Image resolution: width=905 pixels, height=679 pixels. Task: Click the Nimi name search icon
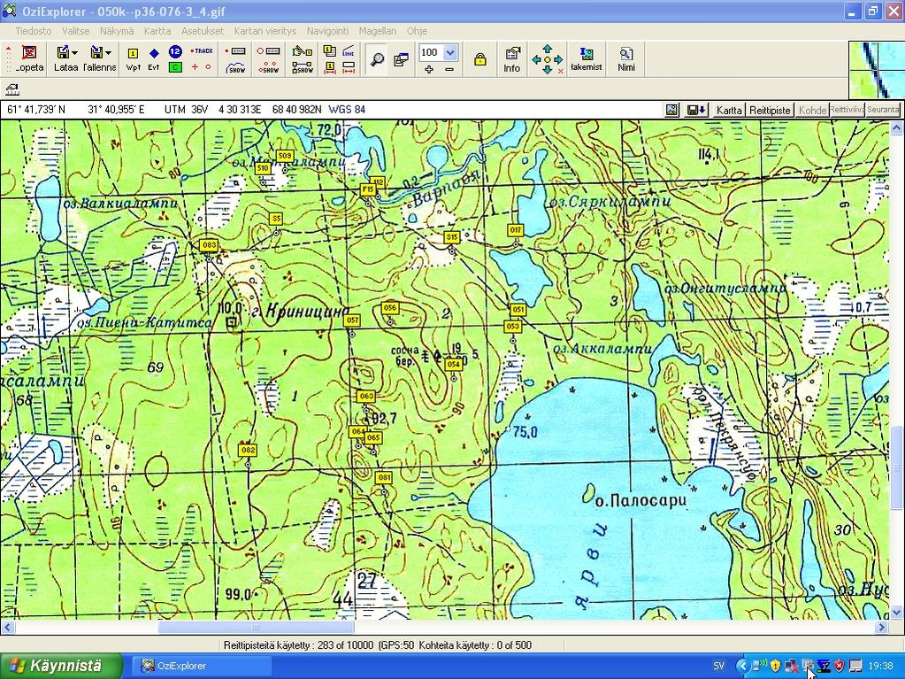(626, 59)
